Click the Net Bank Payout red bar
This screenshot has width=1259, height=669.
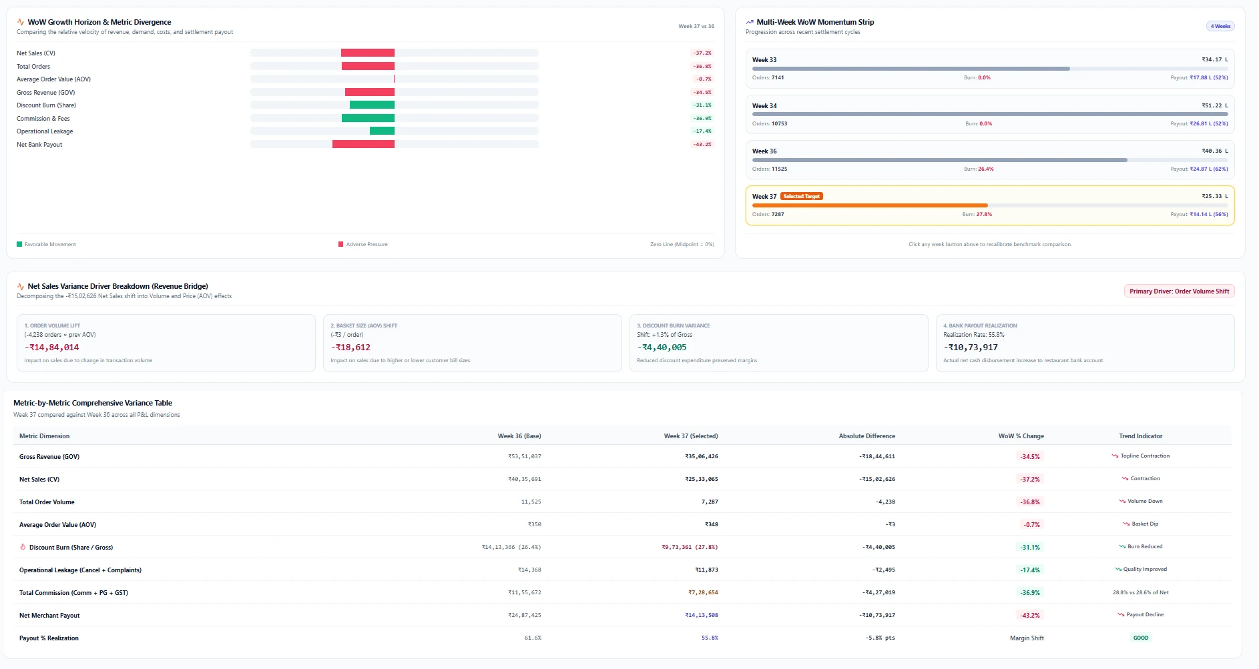pyautogui.click(x=363, y=144)
